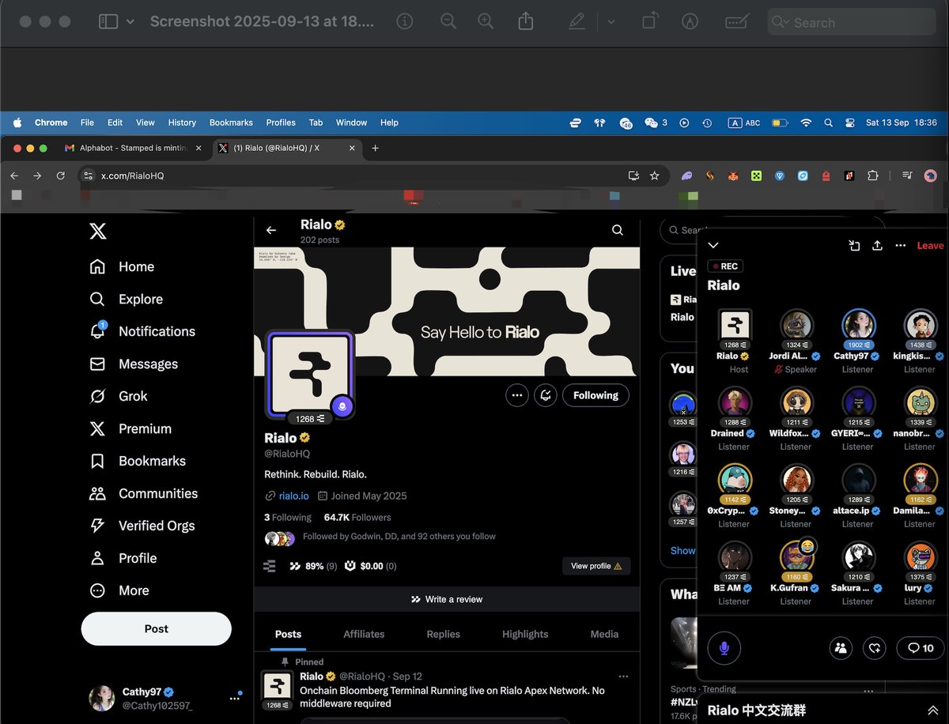Screen dimensions: 949x724
Task: Switch to Highlights tab
Action: coord(525,634)
